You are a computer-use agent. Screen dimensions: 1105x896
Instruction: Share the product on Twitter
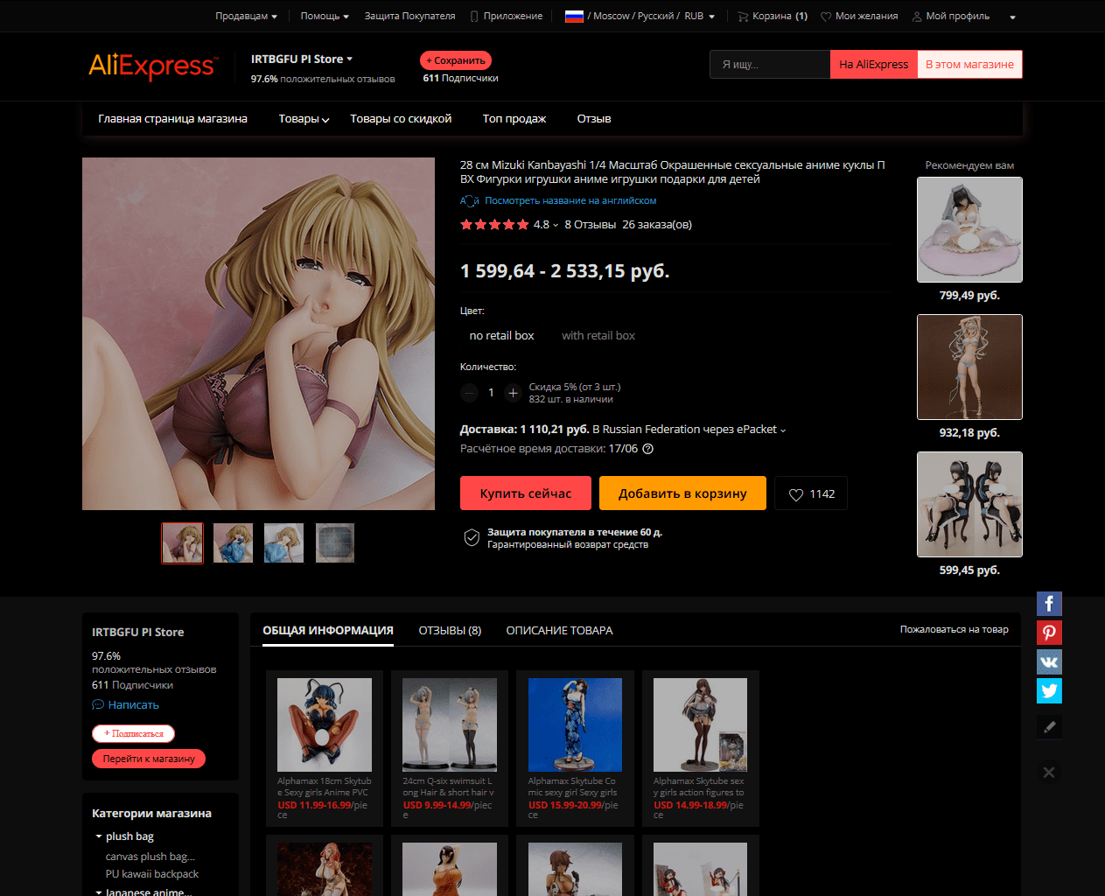(1049, 690)
